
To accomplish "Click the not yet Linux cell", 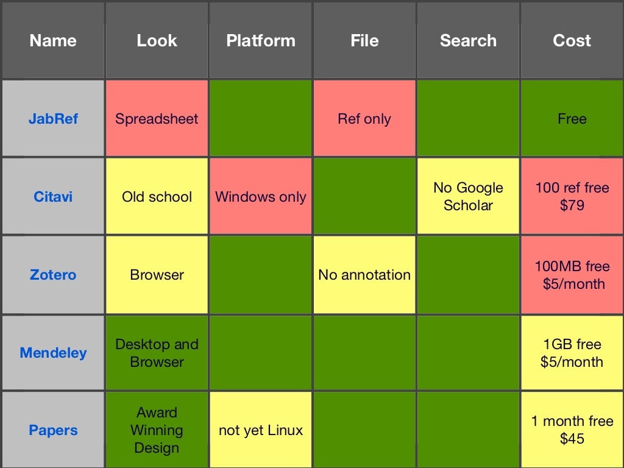I will (261, 430).
